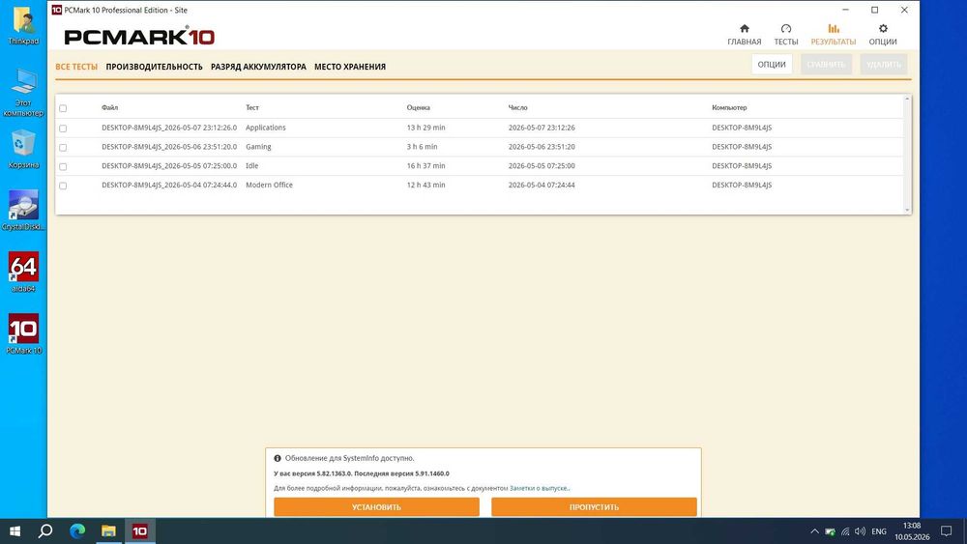Click the 13 h 29 min score

coord(425,128)
